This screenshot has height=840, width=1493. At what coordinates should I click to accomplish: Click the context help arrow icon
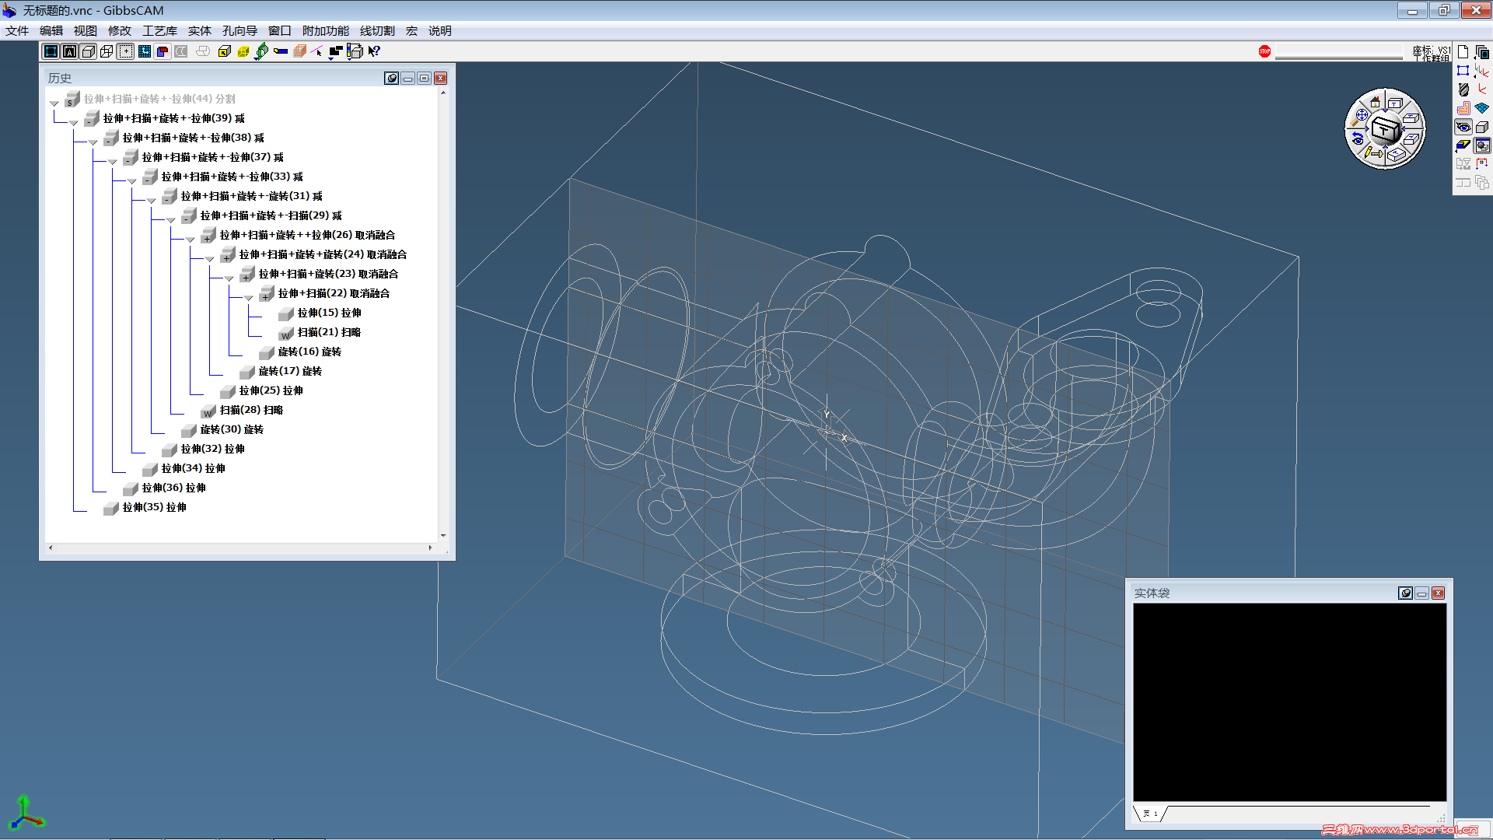[x=374, y=51]
